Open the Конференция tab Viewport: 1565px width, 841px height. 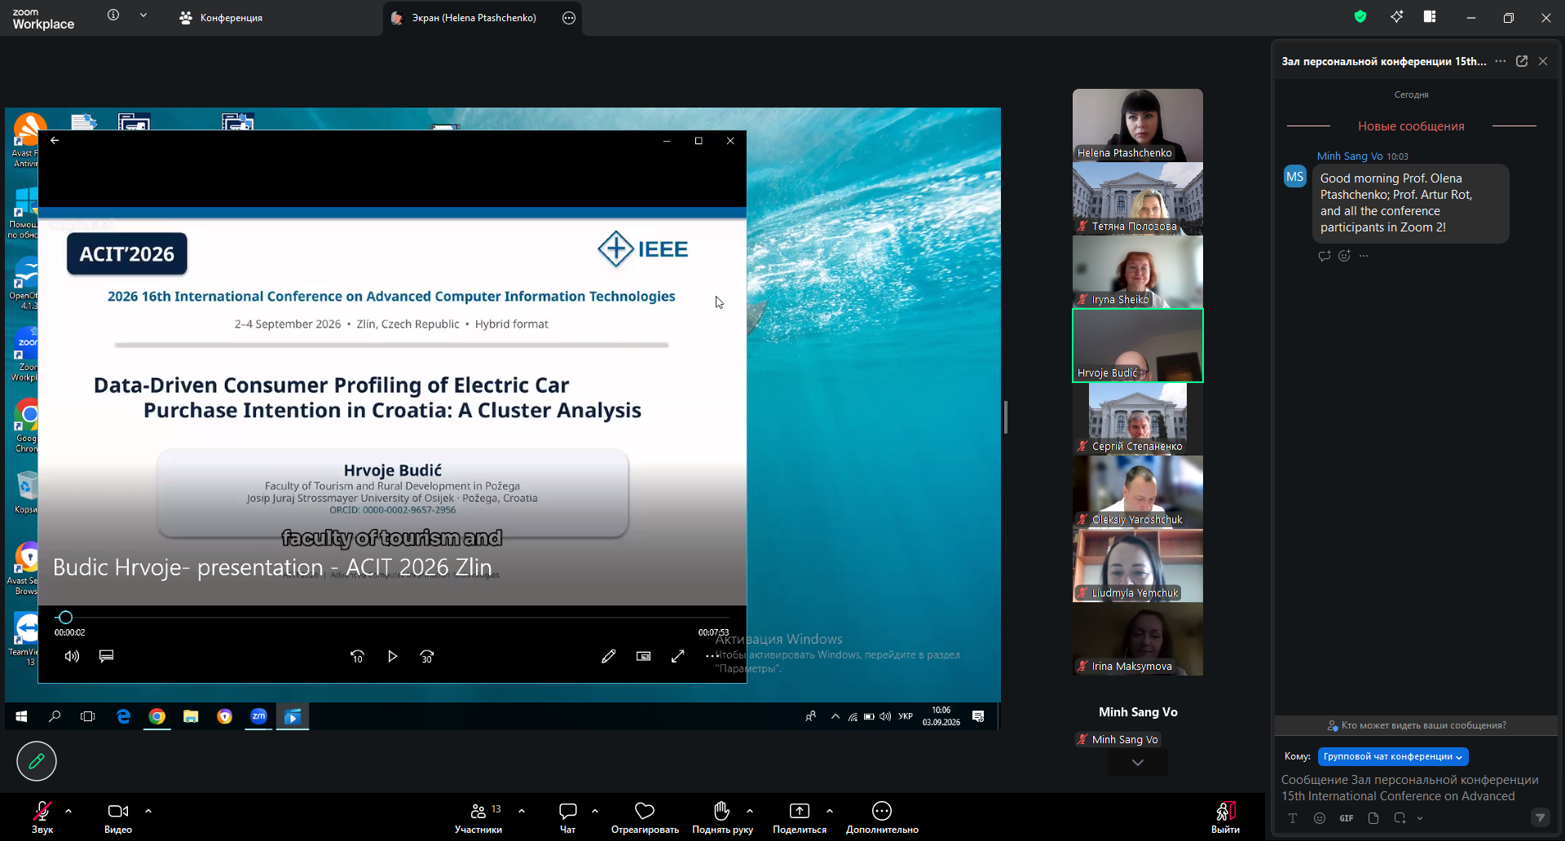tap(221, 18)
